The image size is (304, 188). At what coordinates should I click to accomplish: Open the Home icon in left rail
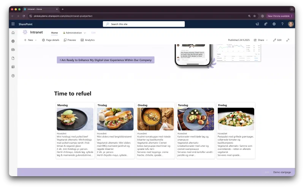tap(13, 33)
